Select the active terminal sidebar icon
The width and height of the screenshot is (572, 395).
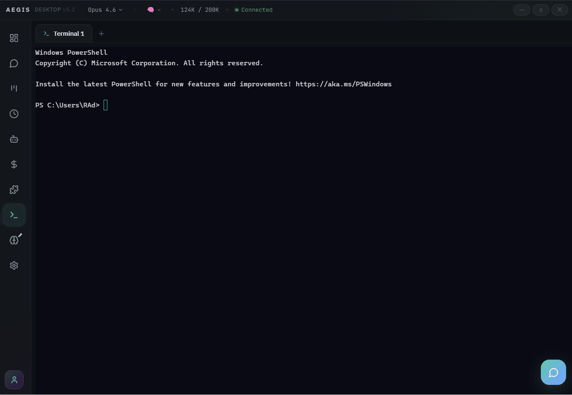click(x=14, y=215)
